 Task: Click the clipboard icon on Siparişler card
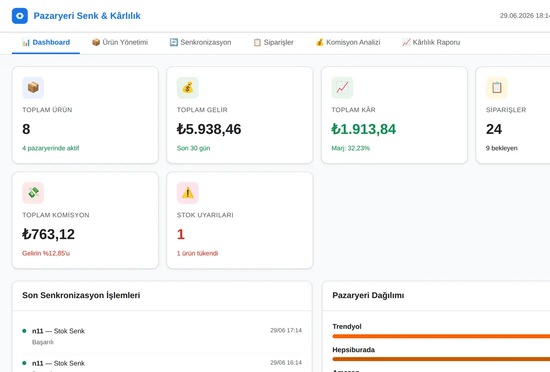497,88
